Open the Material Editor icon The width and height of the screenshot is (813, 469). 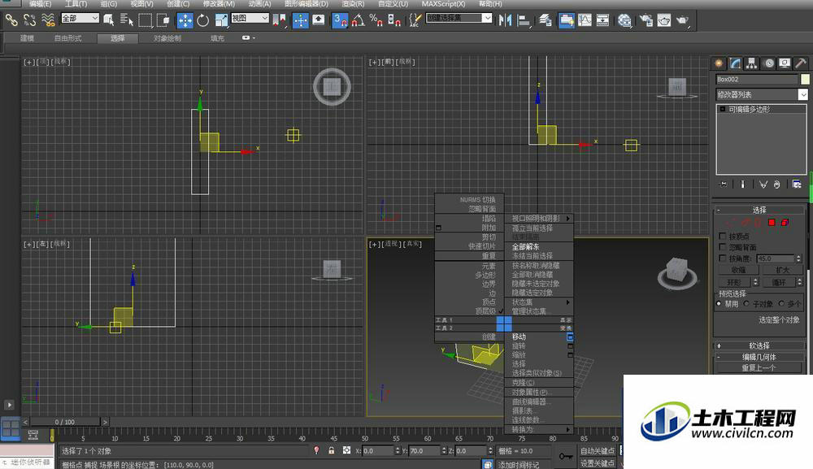click(624, 20)
